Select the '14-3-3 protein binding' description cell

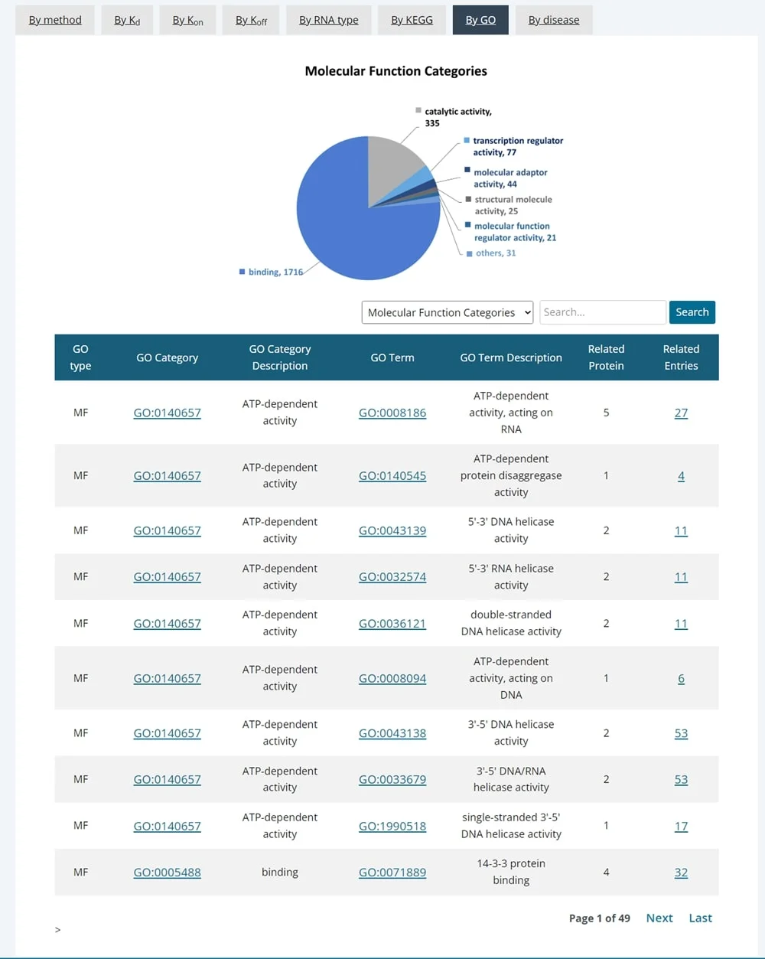tap(511, 872)
